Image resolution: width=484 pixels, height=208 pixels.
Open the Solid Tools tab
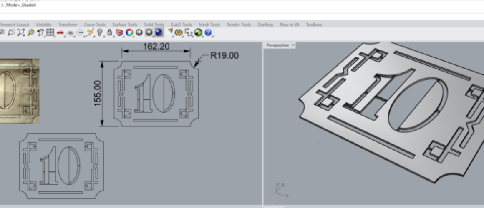(154, 25)
